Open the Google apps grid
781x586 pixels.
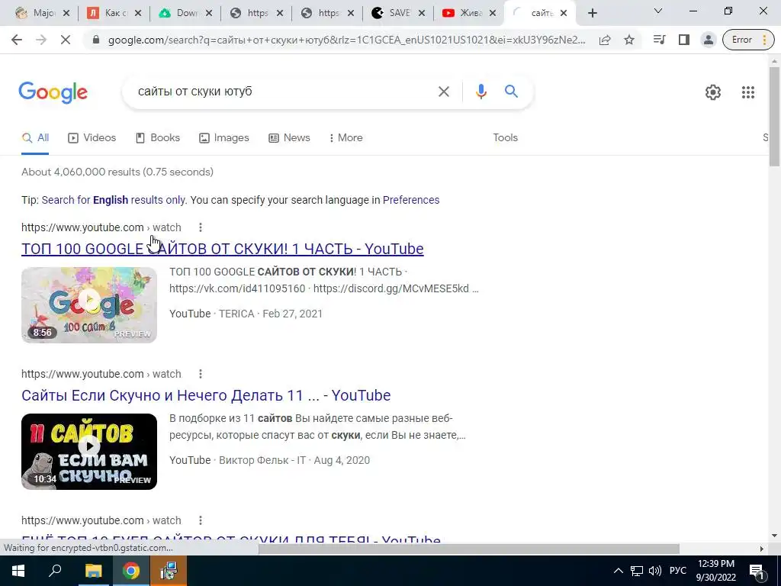(747, 92)
